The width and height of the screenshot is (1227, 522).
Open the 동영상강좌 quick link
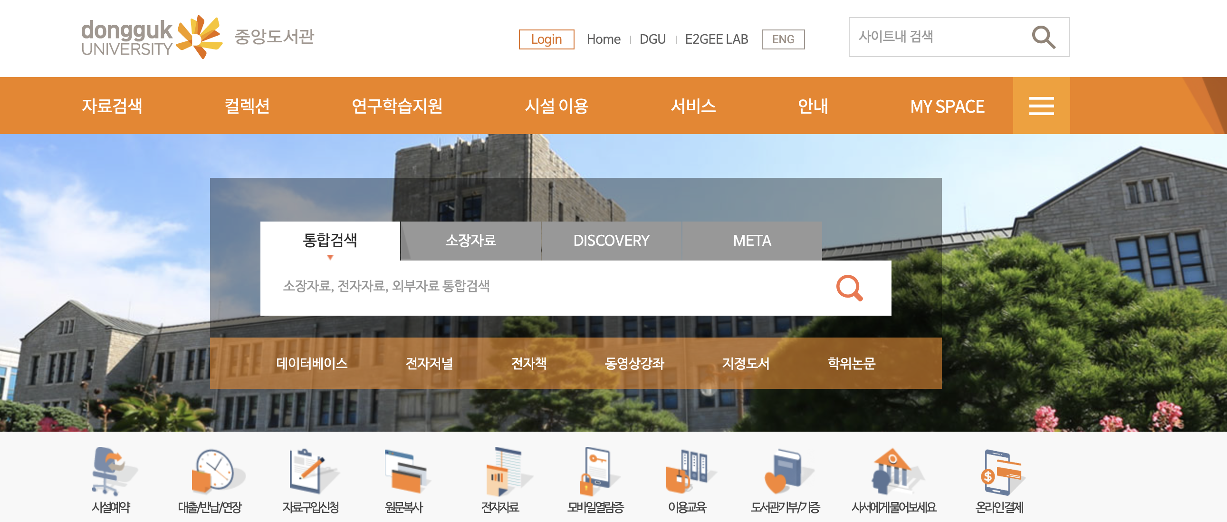[634, 363]
